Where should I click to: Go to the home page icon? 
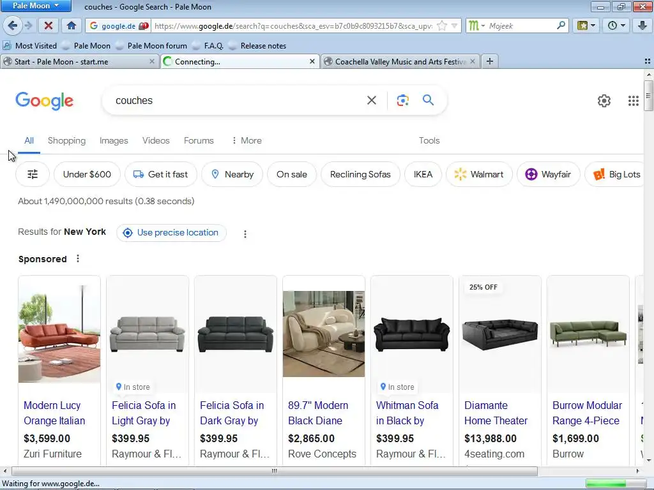tap(72, 26)
